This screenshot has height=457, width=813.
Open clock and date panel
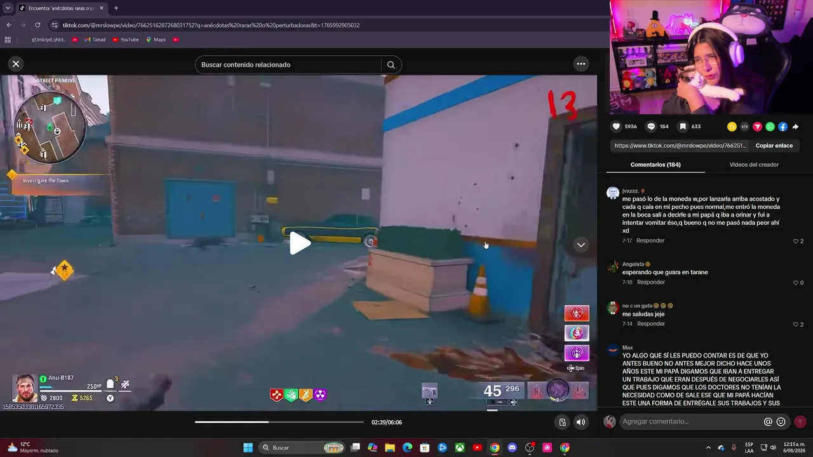794,447
